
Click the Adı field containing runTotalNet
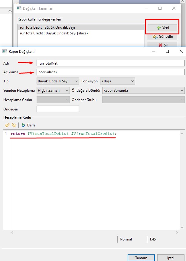coord(110,63)
